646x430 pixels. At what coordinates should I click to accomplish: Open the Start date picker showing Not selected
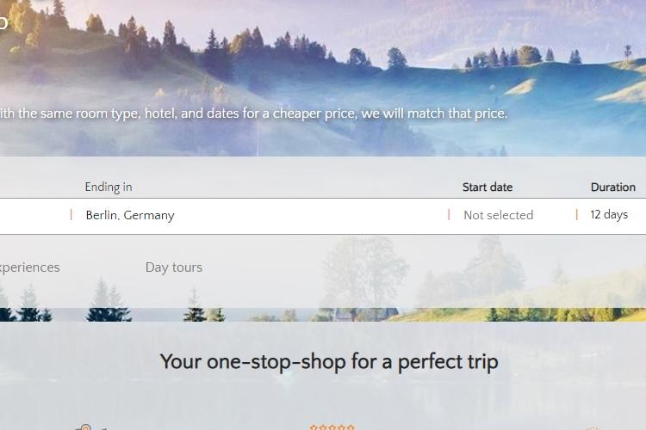click(512, 215)
